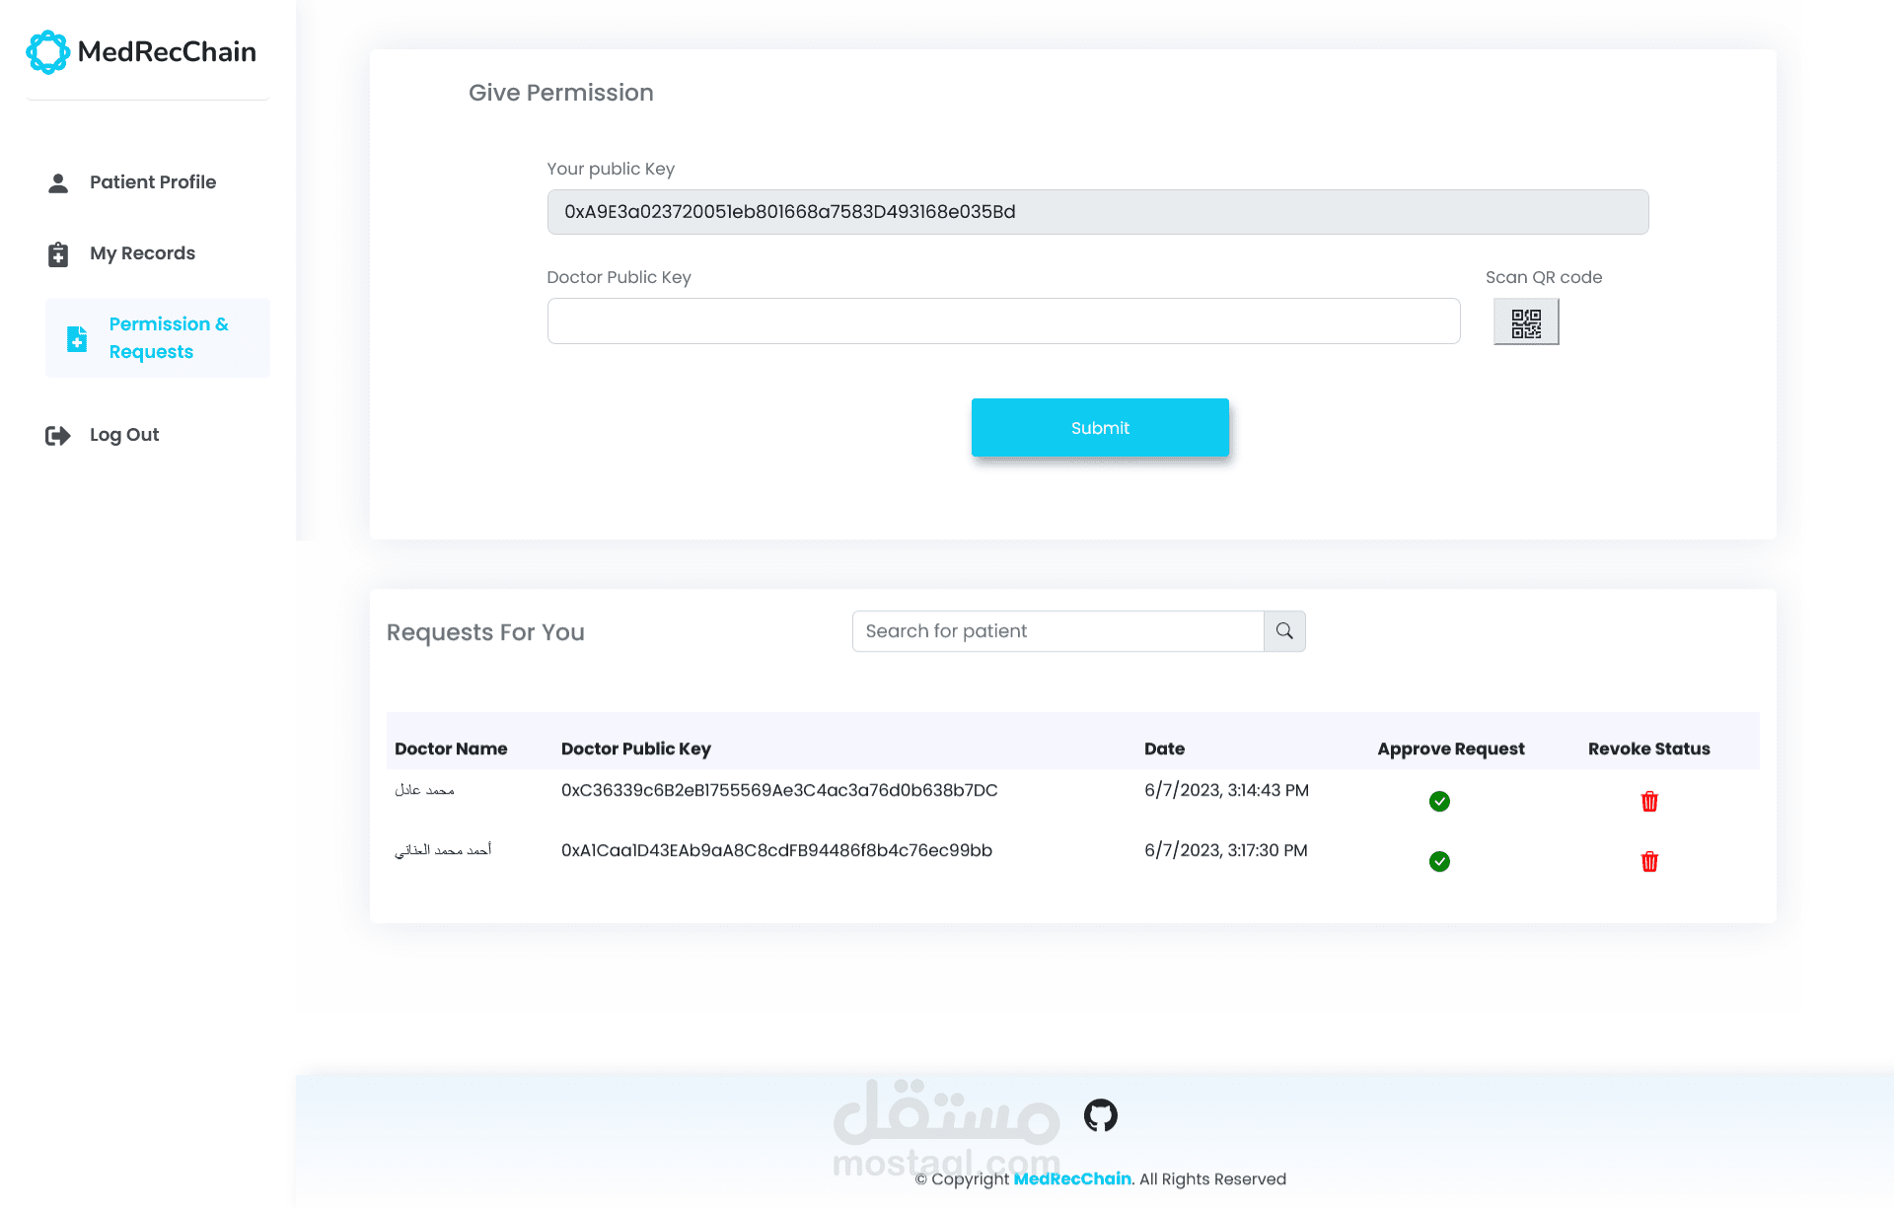Click the Log Out arrow icon
Viewport: 1894px width, 1208px height.
click(x=58, y=436)
